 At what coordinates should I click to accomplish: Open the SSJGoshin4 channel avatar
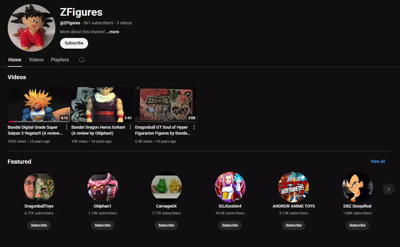[230, 187]
